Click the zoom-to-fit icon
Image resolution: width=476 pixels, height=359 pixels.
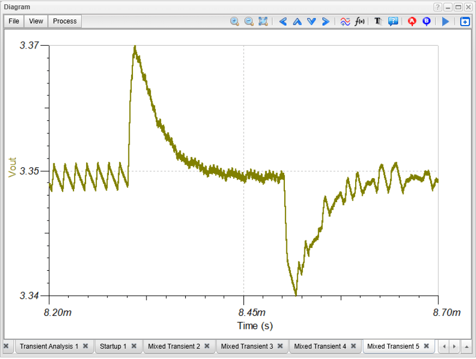pos(263,21)
